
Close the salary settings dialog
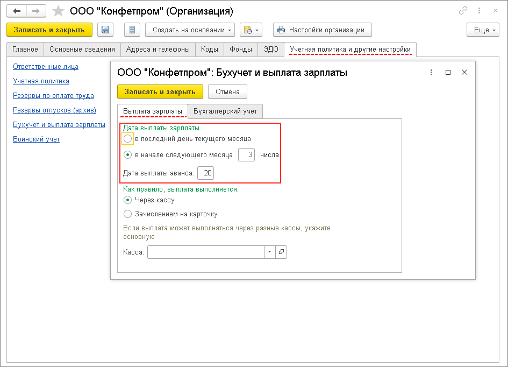464,72
